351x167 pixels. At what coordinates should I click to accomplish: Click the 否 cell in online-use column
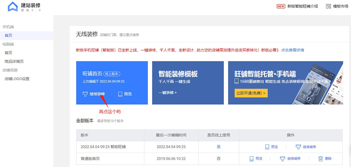point(219,159)
